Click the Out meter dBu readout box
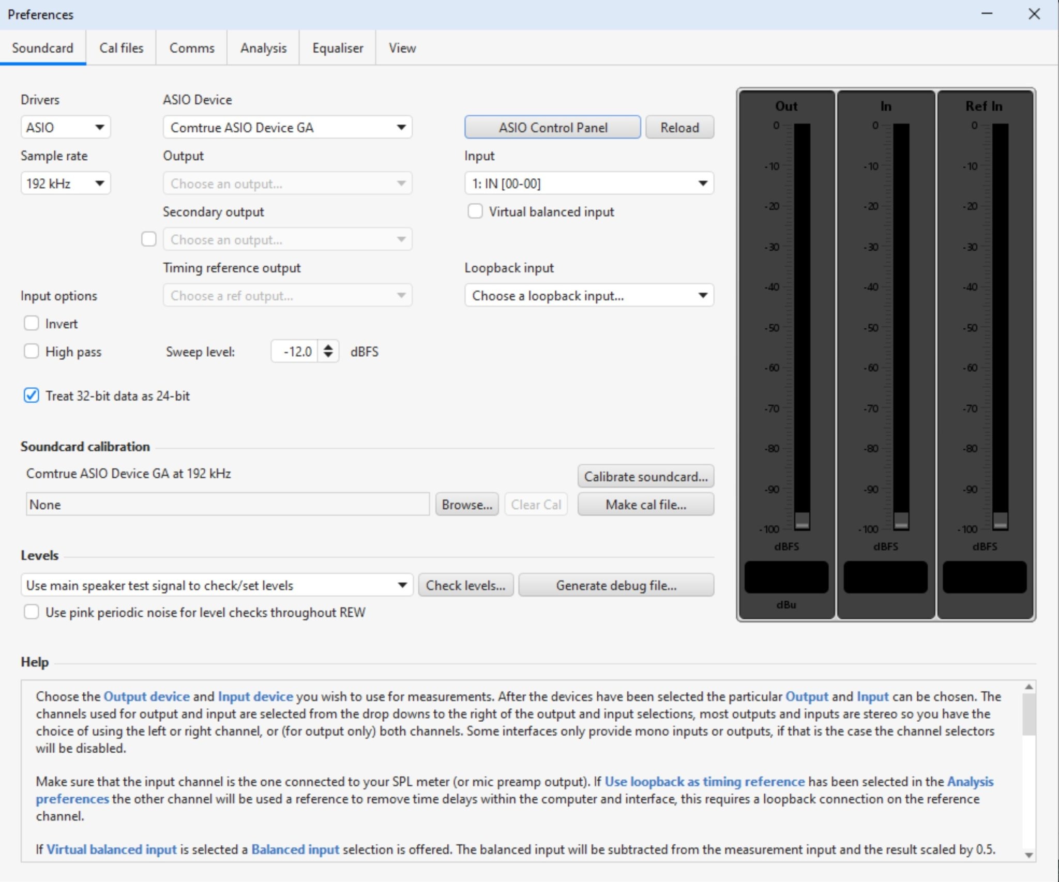Viewport: 1059px width, 882px height. [786, 577]
